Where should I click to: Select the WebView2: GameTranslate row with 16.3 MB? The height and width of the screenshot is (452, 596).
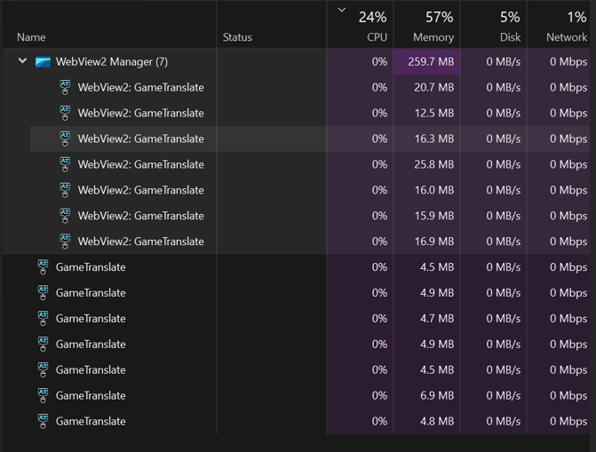tap(310, 139)
